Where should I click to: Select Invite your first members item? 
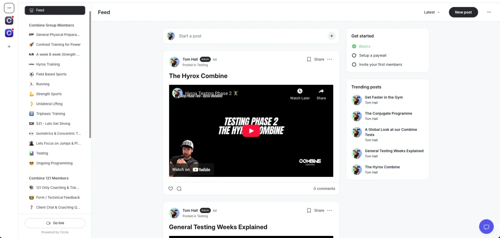pos(377,64)
